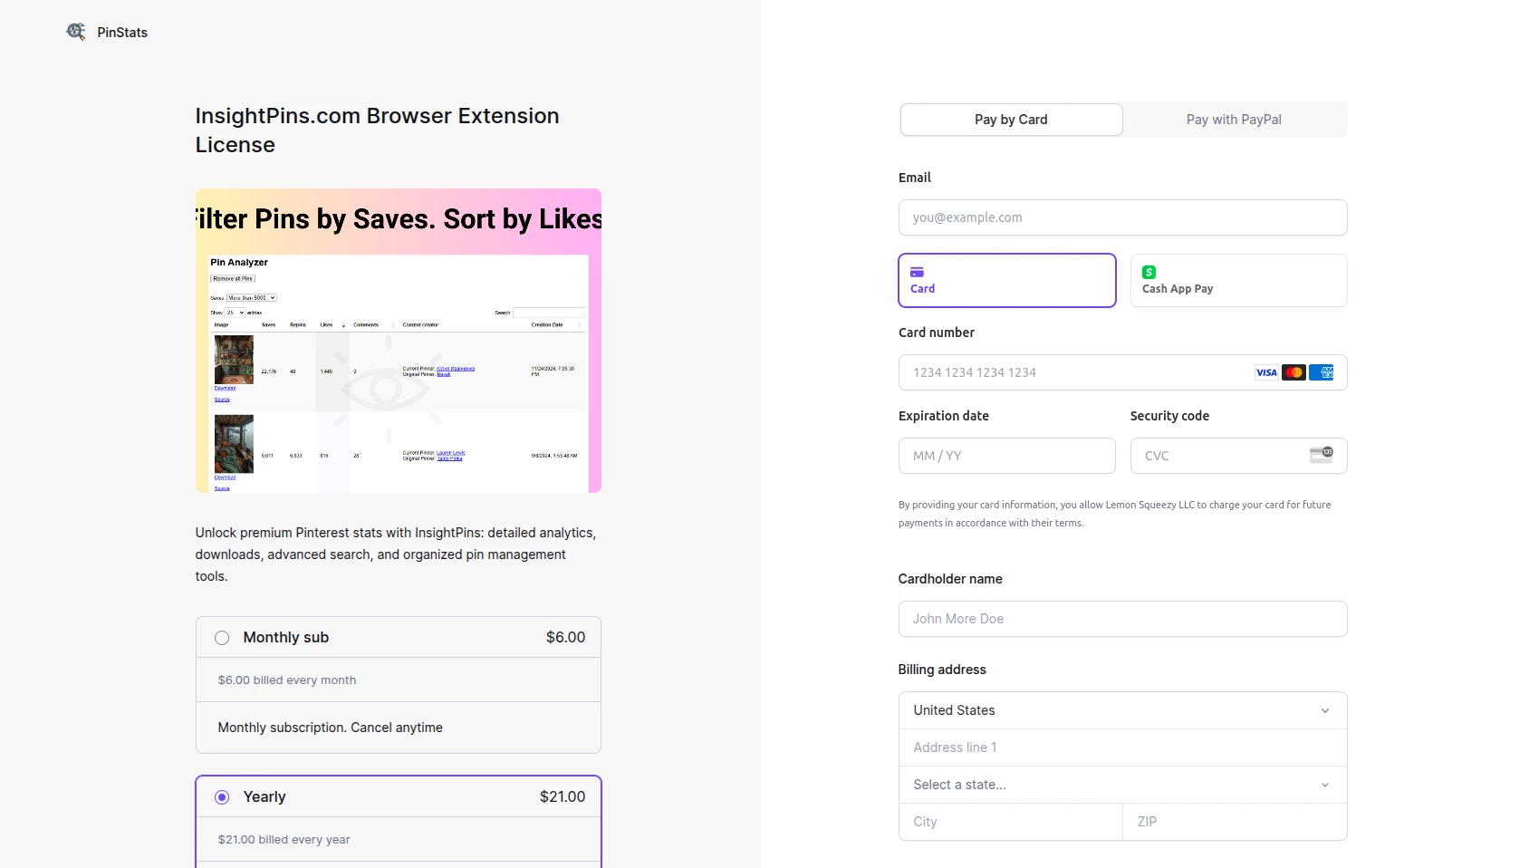The image size is (1529, 868).
Task: Click the Visa card icon
Action: (x=1266, y=372)
